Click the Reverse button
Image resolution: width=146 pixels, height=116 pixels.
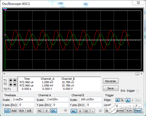111,81
